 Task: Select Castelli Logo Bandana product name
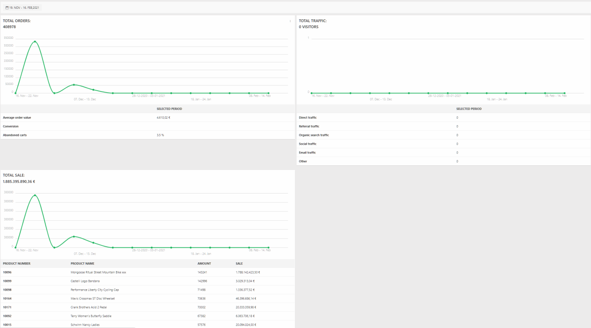point(85,281)
